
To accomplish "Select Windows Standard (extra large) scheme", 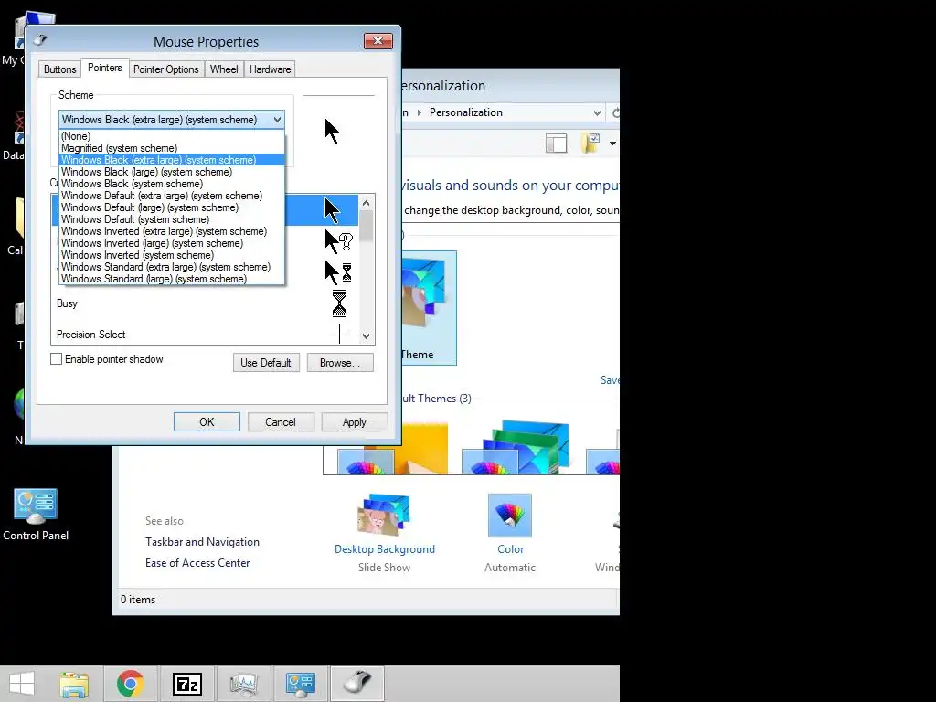I will click(x=172, y=268).
